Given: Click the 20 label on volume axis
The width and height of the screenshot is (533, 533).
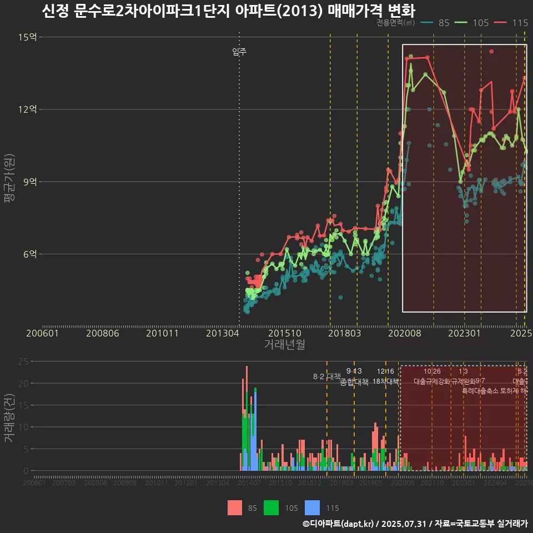Looking at the screenshot, I should pyautogui.click(x=23, y=383).
